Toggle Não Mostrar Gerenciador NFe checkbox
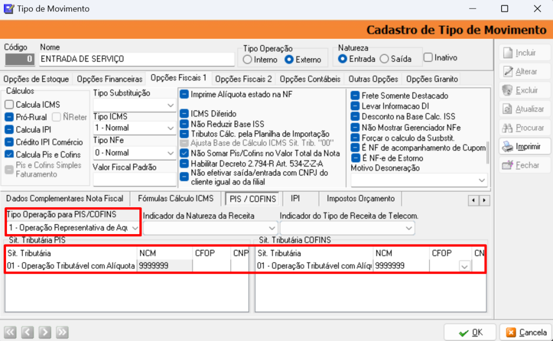Image resolution: width=553 pixels, height=341 pixels. pyautogui.click(x=355, y=127)
